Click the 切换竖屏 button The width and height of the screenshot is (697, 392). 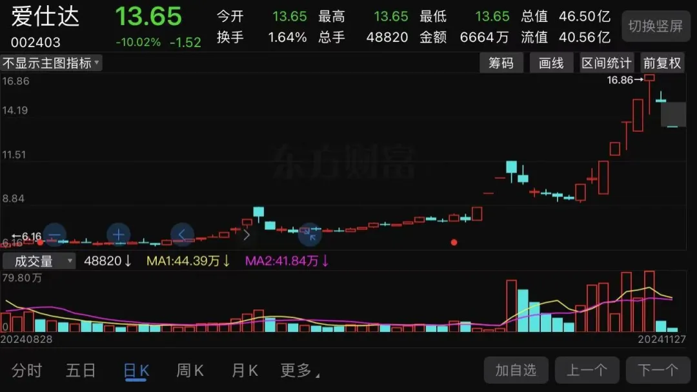click(x=656, y=26)
